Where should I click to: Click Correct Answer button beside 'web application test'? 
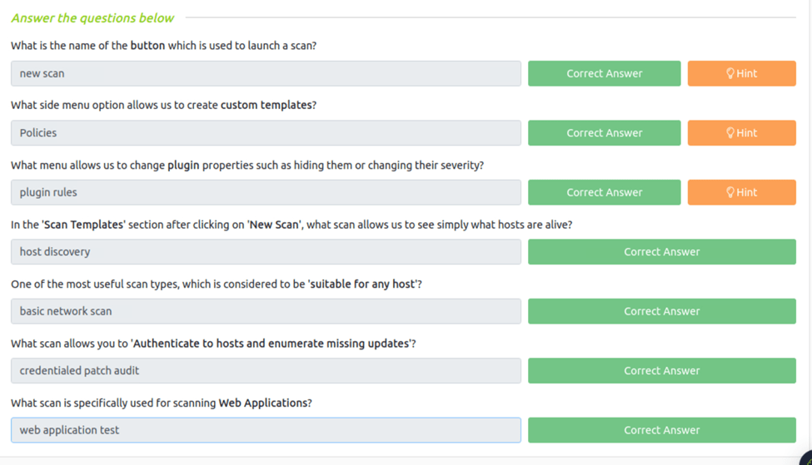coord(661,430)
